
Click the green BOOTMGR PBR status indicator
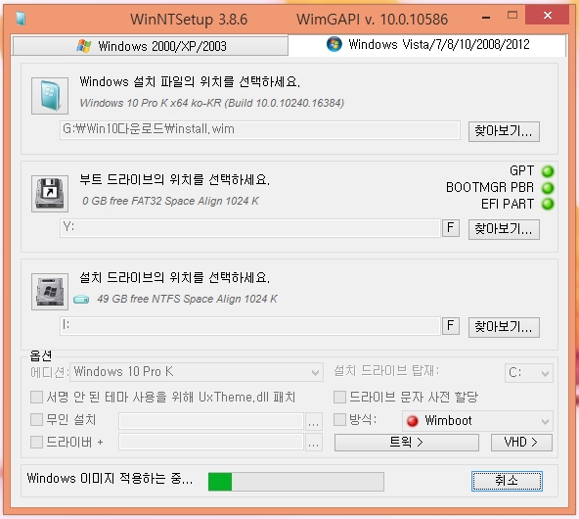pyautogui.click(x=548, y=188)
